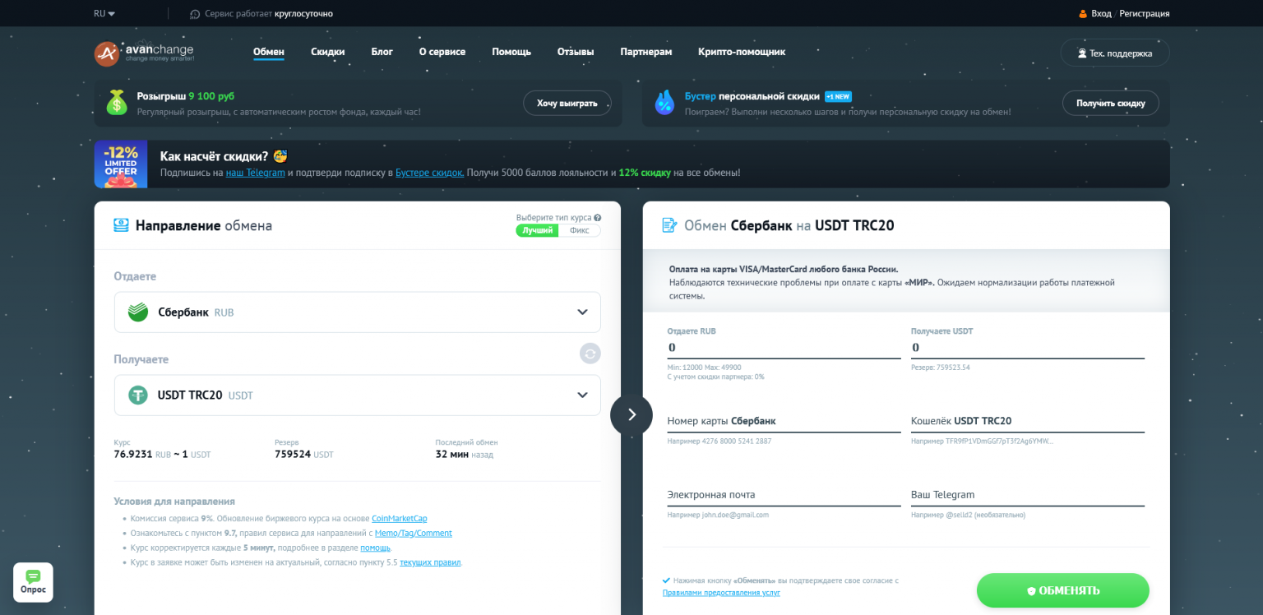The width and height of the screenshot is (1263, 615).
Task: Open the Опрос survey widget
Action: coord(33,582)
